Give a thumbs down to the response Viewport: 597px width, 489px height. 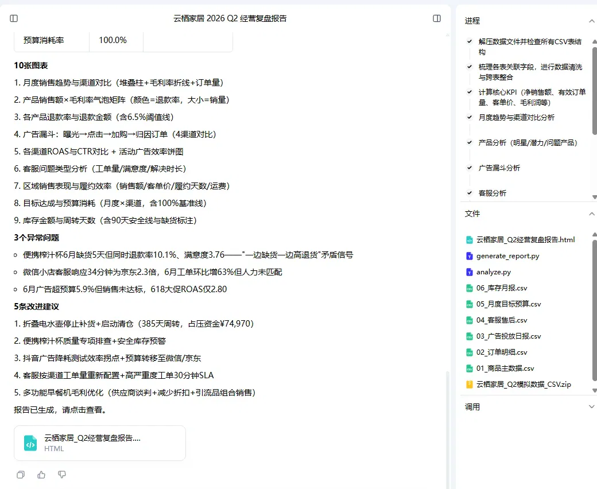tap(61, 474)
